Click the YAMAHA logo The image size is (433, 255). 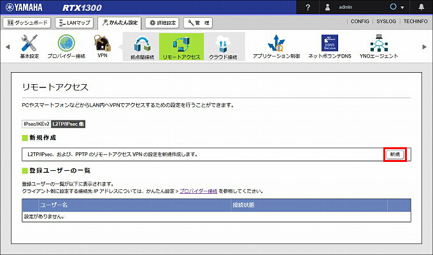tap(24, 7)
